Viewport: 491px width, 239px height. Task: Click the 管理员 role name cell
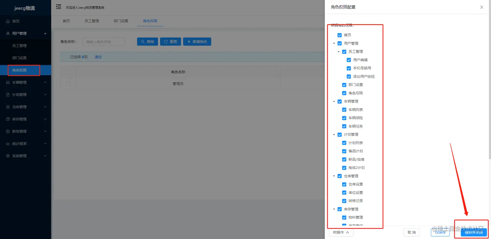(x=178, y=84)
